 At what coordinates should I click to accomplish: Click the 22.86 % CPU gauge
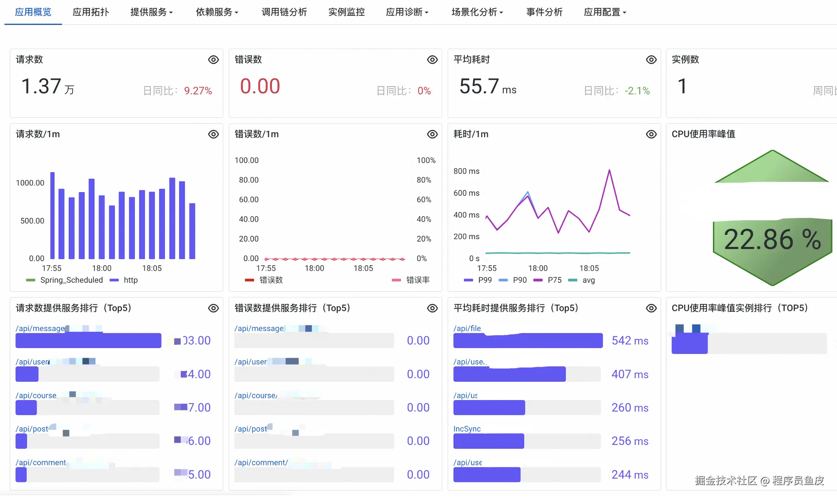(772, 240)
